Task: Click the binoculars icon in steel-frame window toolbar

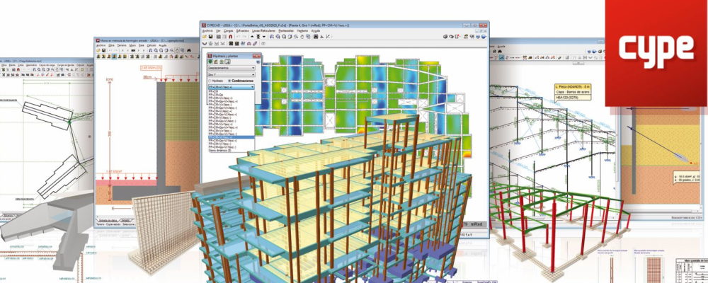Action: coord(500,52)
